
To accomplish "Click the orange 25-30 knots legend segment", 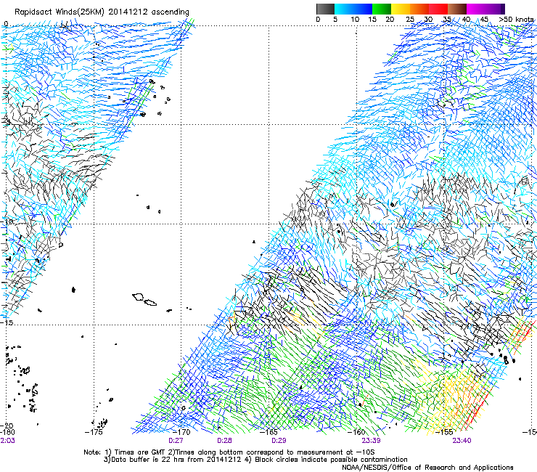I will (x=419, y=9).
